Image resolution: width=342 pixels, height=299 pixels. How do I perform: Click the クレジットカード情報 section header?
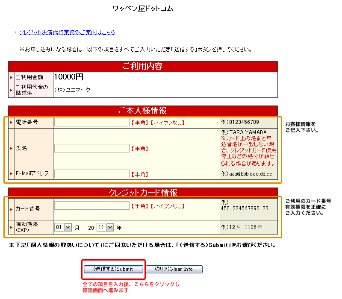point(143,193)
